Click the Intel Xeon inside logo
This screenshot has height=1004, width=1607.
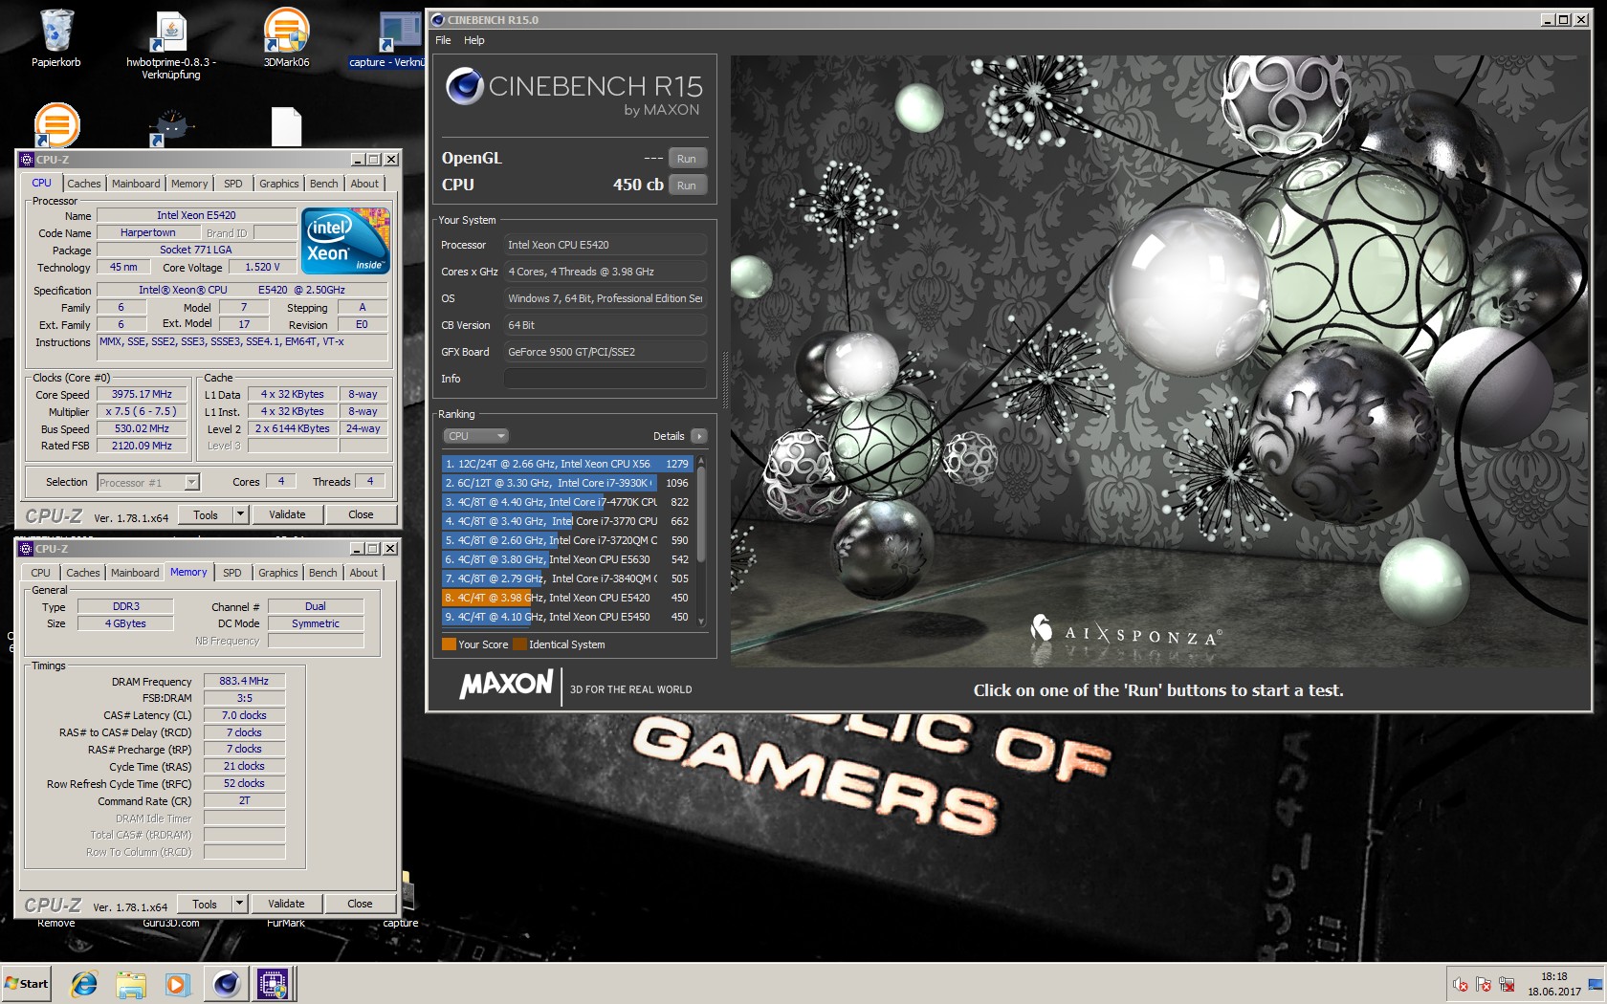point(345,241)
